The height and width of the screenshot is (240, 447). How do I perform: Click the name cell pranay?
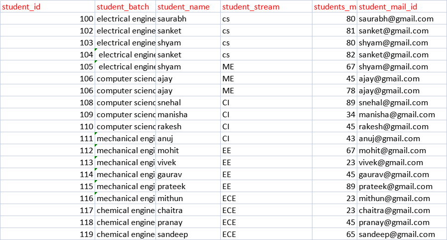click(188, 223)
